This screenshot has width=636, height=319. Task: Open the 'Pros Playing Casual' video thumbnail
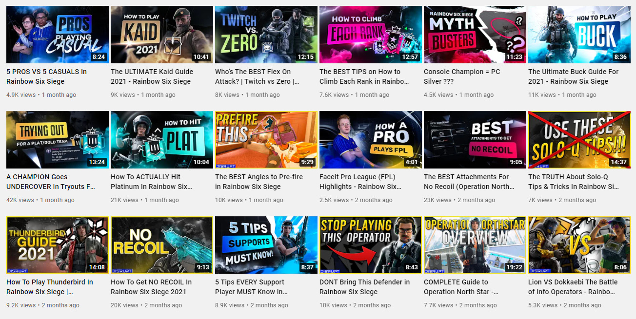58,35
